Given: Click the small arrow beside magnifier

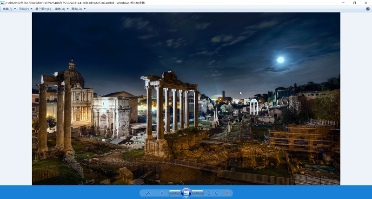Looking at the screenshot, I should 152,193.
